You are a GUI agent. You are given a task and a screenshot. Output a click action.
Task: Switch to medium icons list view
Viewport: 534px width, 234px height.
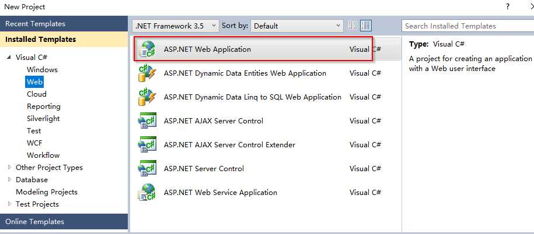[366, 26]
